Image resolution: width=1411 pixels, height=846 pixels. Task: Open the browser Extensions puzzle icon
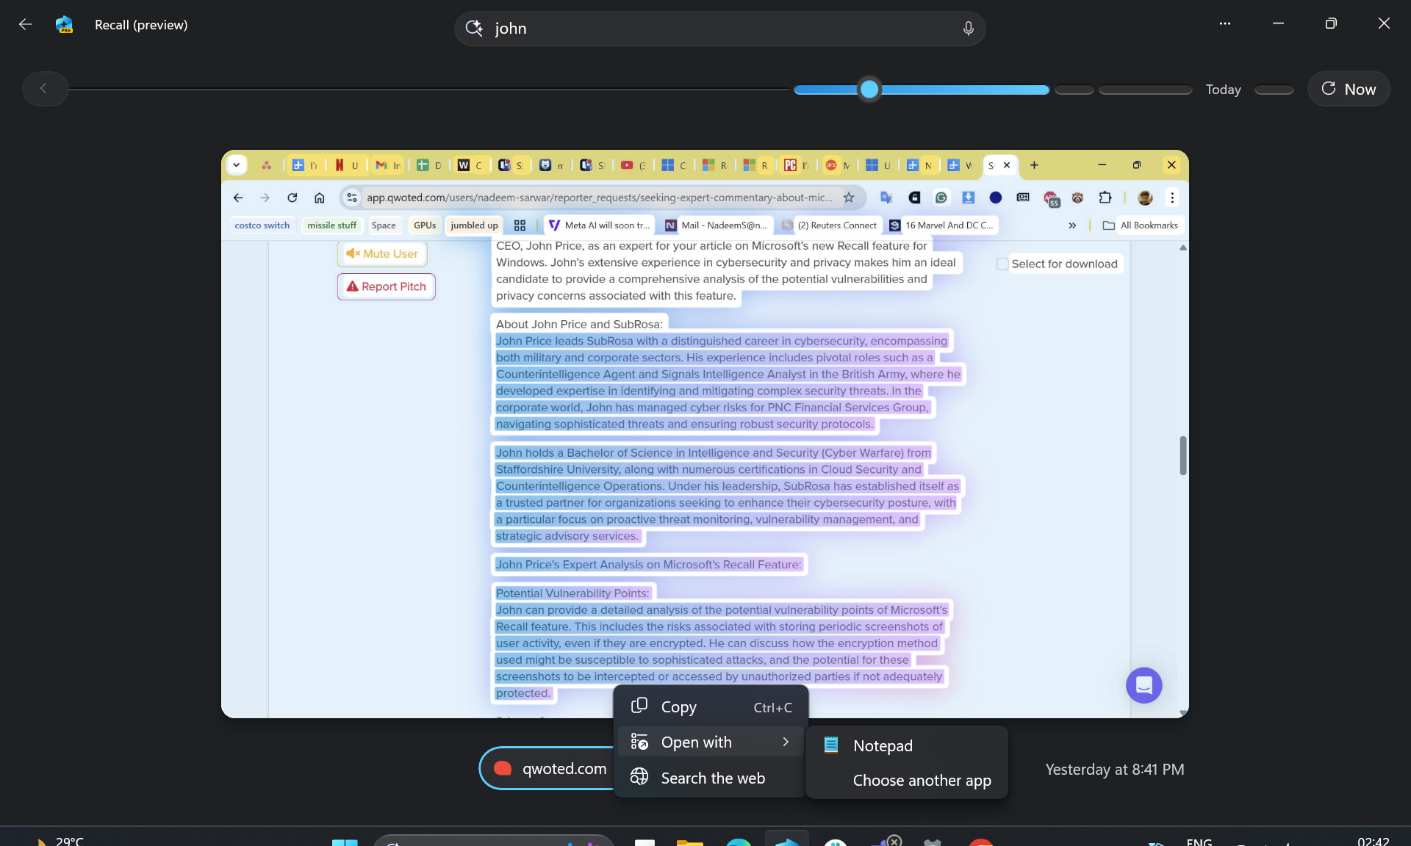tap(1104, 198)
